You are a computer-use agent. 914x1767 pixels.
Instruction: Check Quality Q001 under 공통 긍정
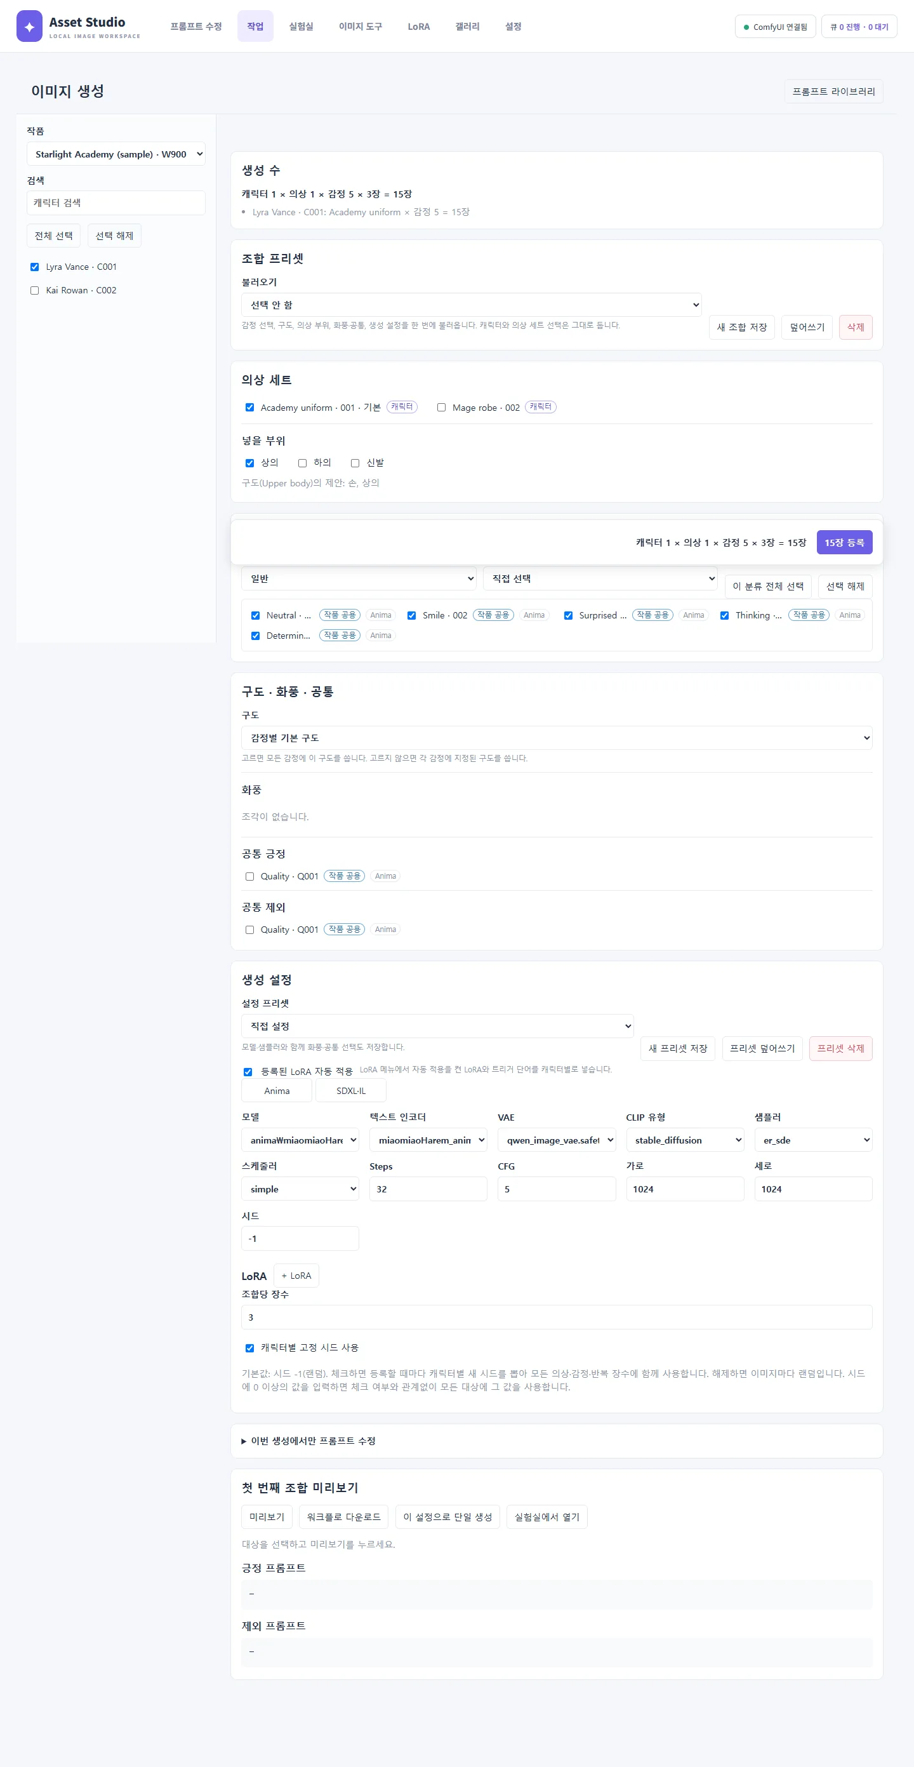click(249, 877)
